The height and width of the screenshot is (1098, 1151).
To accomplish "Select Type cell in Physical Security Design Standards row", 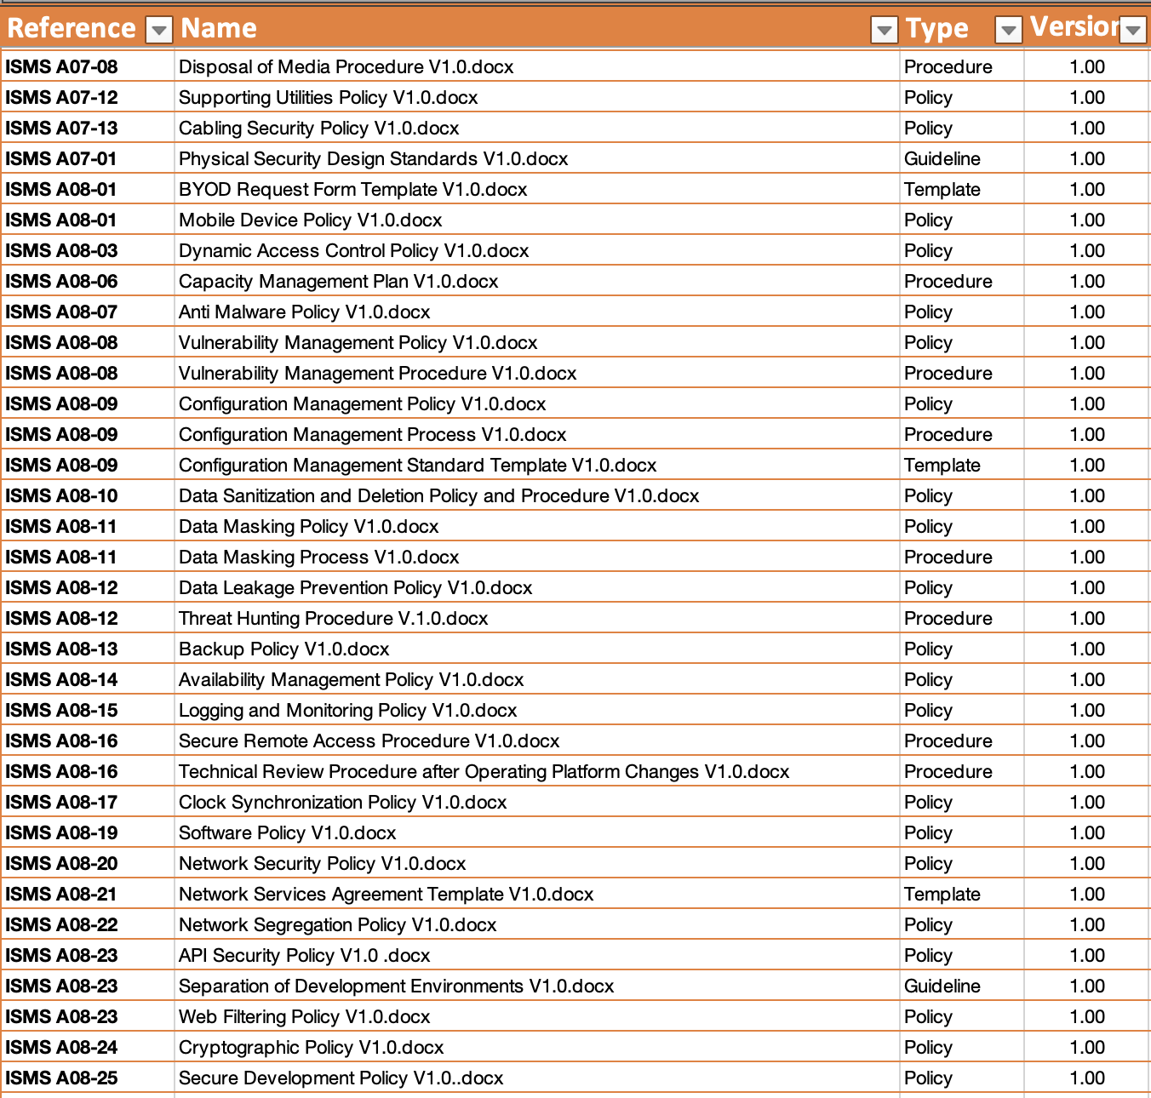I will pos(962,158).
